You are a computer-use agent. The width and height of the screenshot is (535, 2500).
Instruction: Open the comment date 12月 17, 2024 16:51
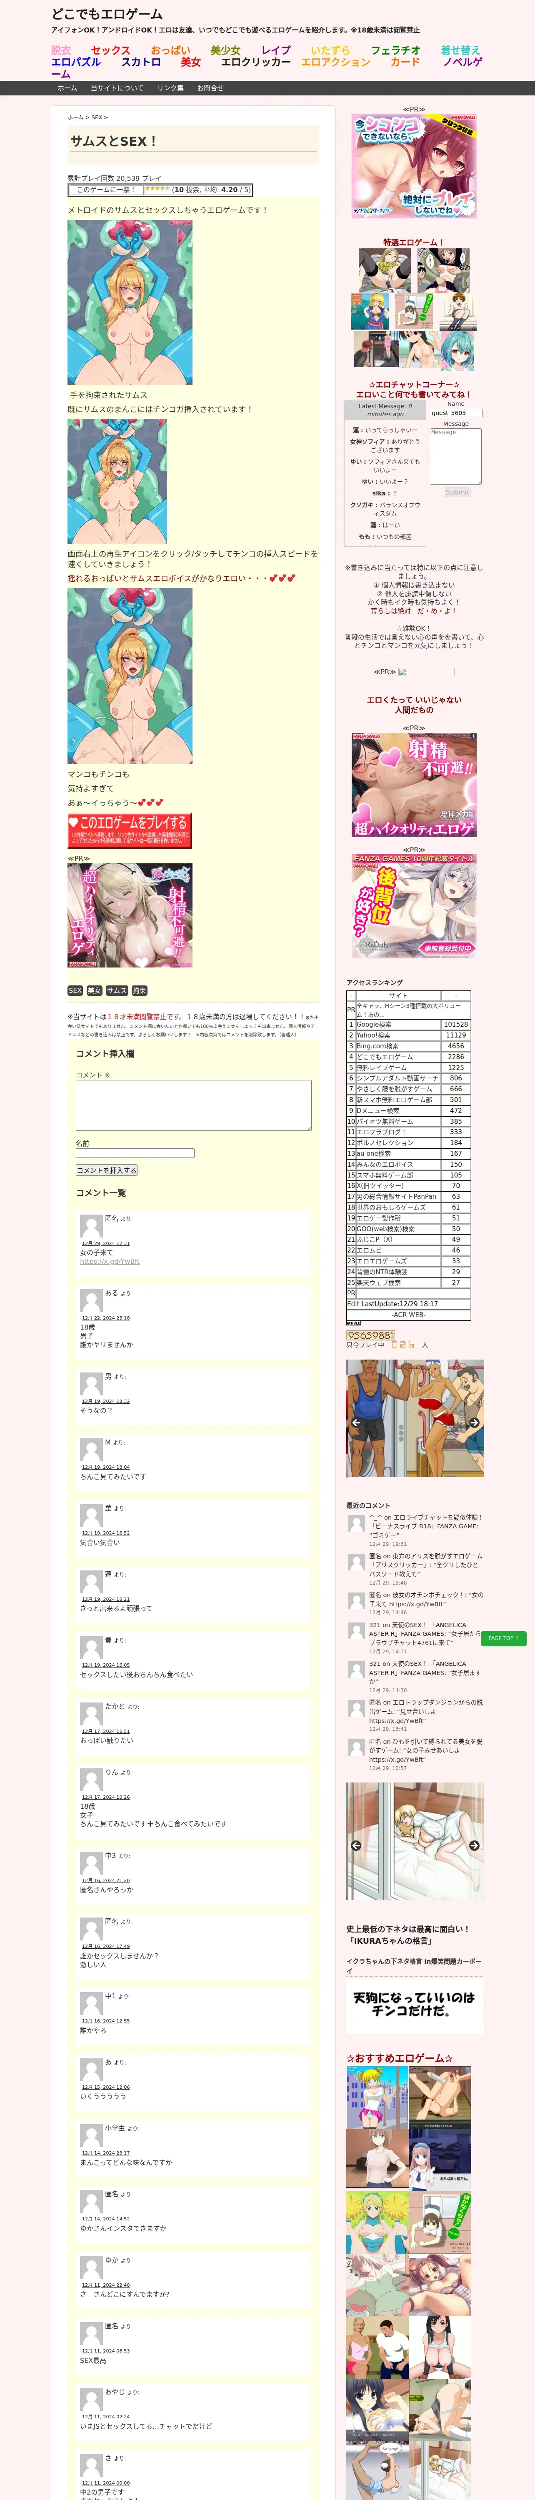point(106,1731)
